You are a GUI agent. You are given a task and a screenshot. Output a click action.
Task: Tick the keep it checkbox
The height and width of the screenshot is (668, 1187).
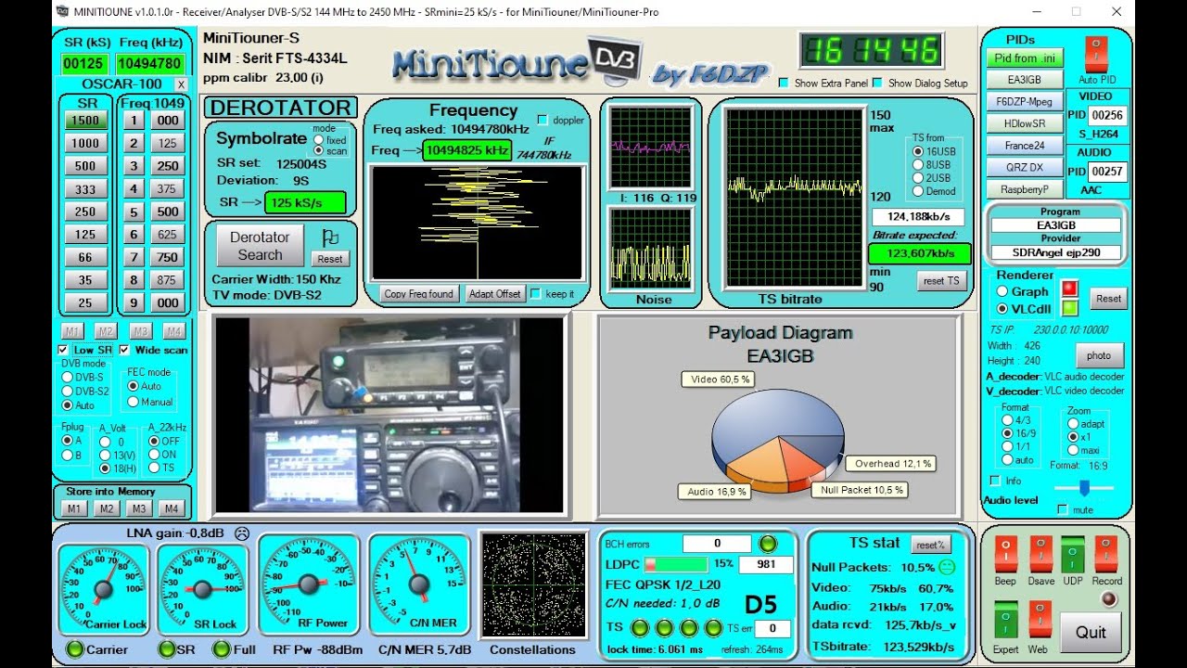pyautogui.click(x=535, y=294)
